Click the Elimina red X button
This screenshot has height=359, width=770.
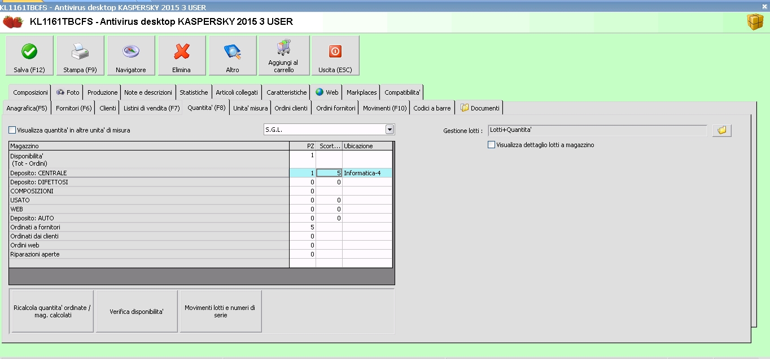pos(182,55)
